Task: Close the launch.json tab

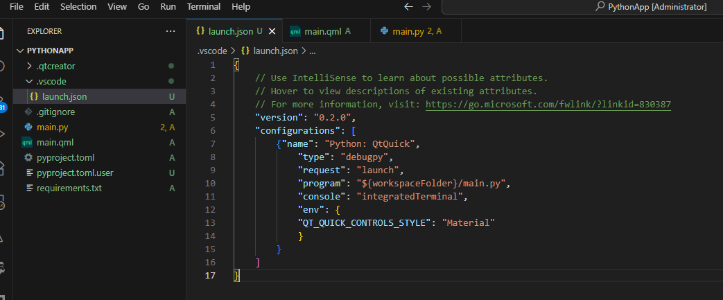Action: coord(272,31)
